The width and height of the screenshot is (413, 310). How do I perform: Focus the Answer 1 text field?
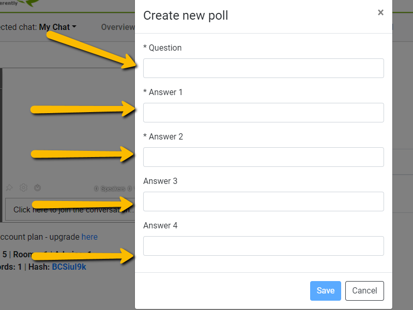pos(263,113)
